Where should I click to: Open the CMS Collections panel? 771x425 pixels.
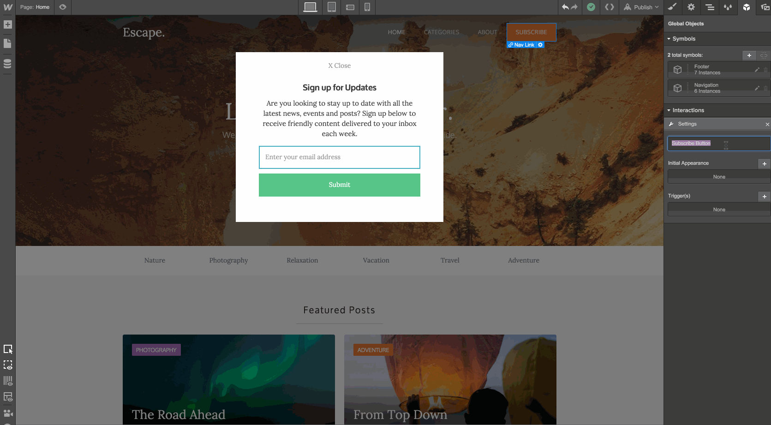pyautogui.click(x=7, y=64)
